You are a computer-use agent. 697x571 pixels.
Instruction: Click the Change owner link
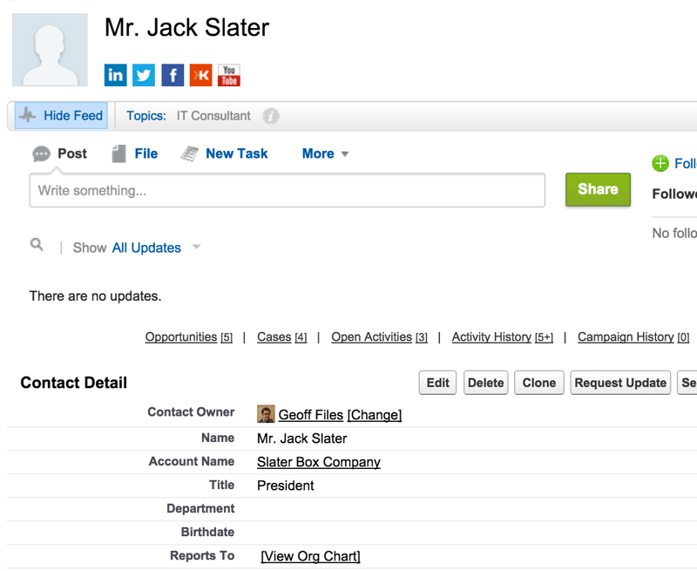point(375,415)
